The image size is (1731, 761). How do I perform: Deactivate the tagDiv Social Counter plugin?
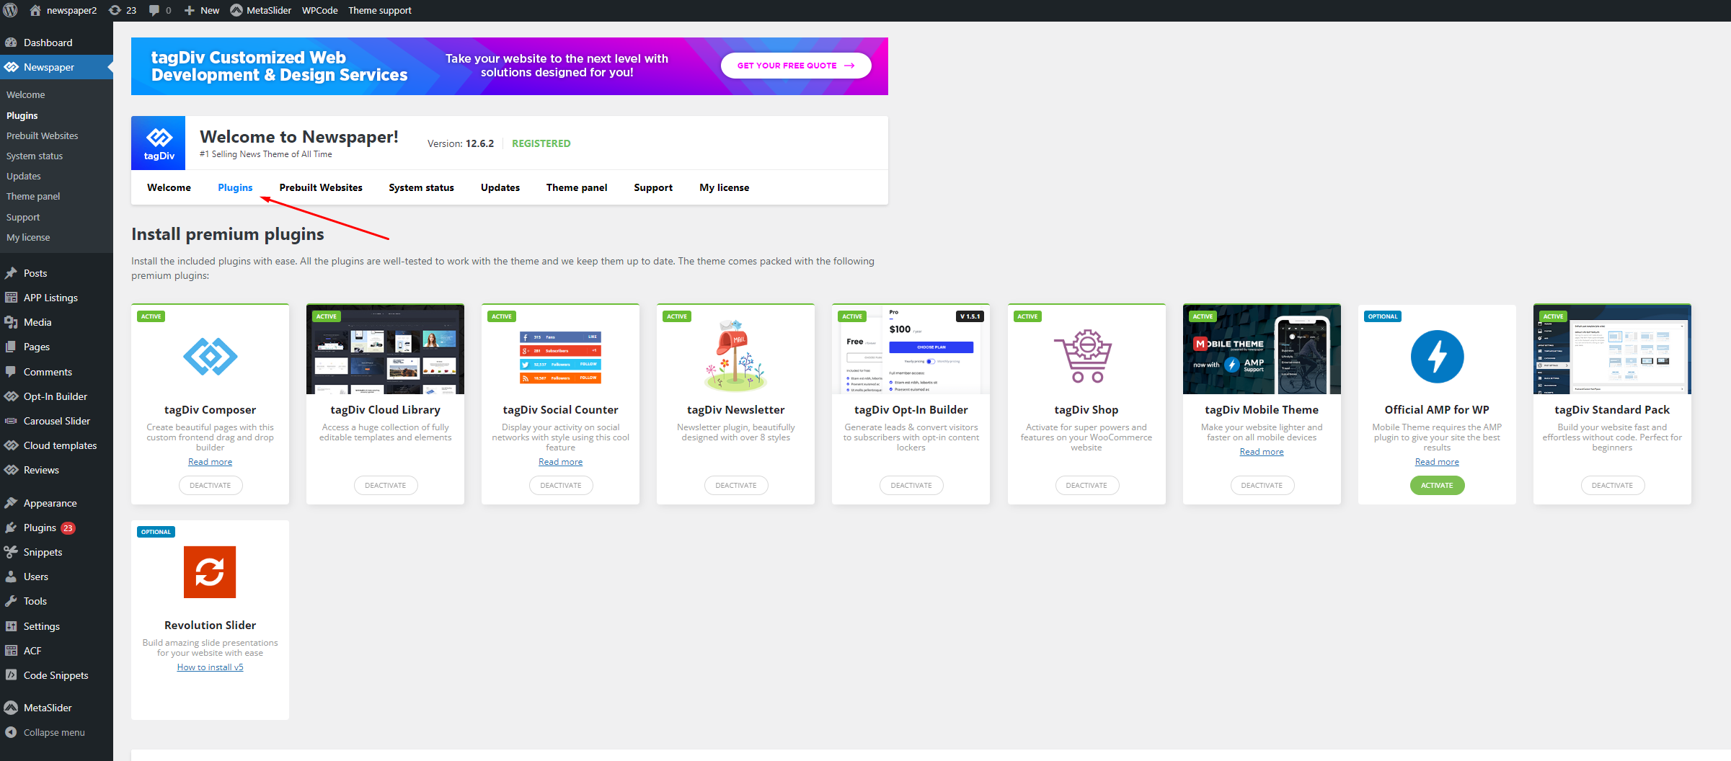click(560, 485)
